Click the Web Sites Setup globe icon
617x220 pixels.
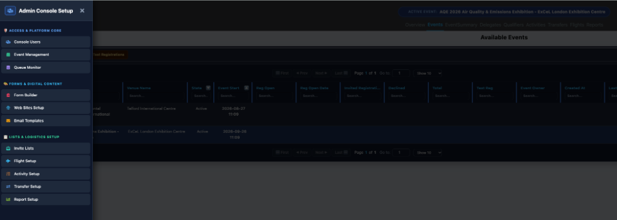coord(8,108)
